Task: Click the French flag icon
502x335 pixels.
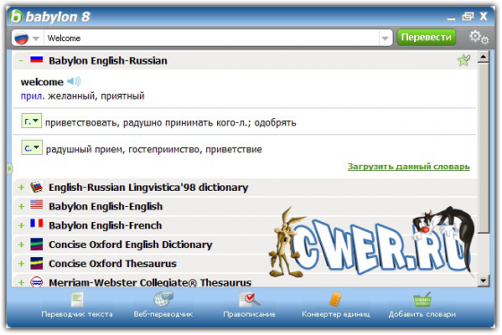Action: click(37, 223)
